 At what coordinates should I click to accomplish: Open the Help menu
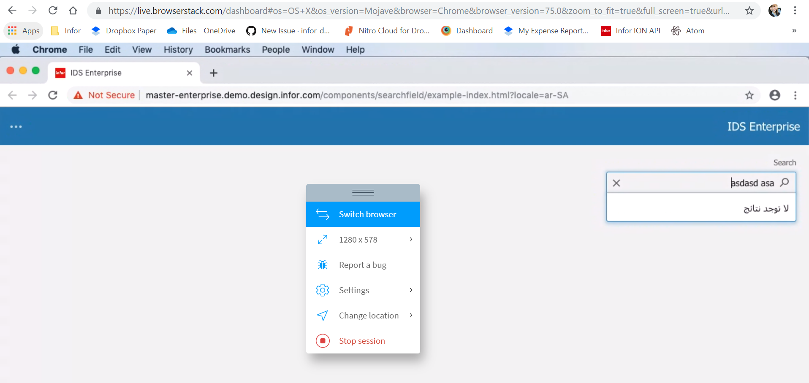[355, 50]
